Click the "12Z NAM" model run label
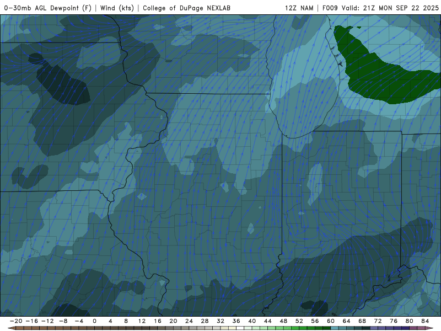Screen dimensions: 441x331 pyautogui.click(x=299, y=8)
